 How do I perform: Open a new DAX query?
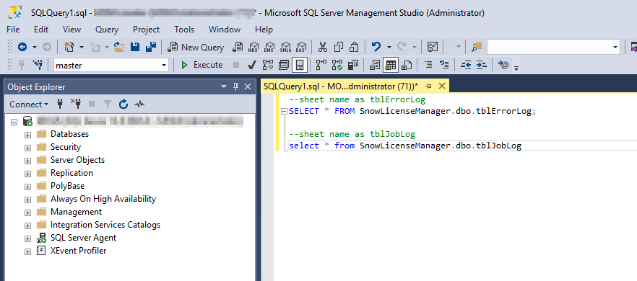pyautogui.click(x=301, y=48)
